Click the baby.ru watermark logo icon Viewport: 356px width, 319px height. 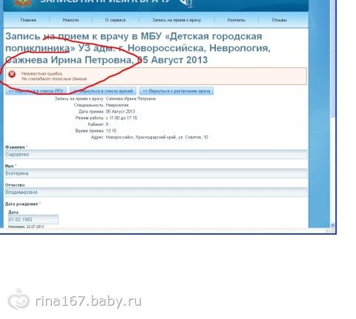(19, 300)
